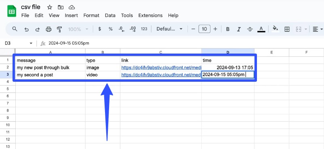This screenshot has height=149, width=324.
Task: Select cell containing 'message'
Action: pyautogui.click(x=50, y=60)
